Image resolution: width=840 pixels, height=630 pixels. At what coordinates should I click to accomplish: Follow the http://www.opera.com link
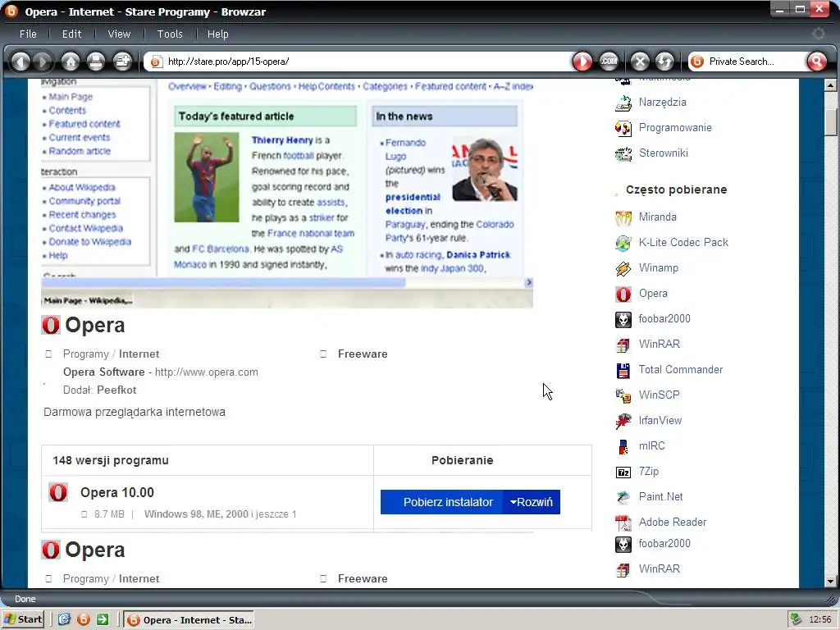[x=206, y=372]
